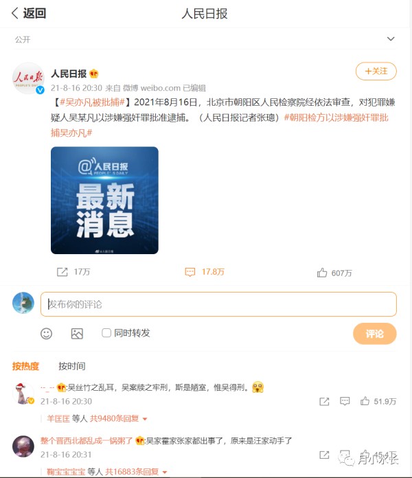Click the +关注 follow button

coord(376,71)
